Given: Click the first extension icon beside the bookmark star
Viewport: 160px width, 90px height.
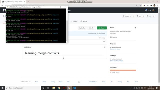Looking at the screenshot, I should [144, 5].
